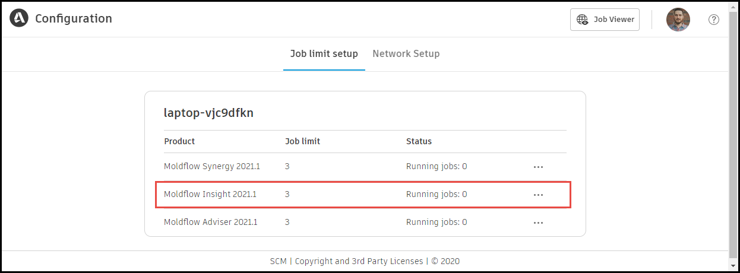Viewport: 740px width, 273px height.
Task: Switch to the Network Setup tab
Action: tap(406, 54)
